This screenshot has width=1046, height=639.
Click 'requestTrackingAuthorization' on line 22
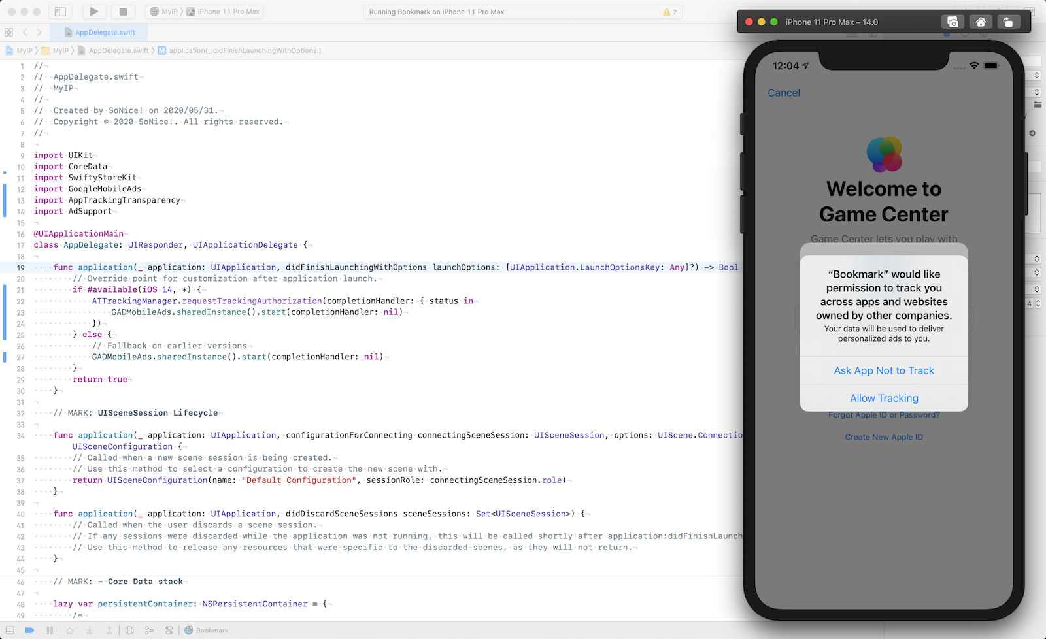[252, 301]
